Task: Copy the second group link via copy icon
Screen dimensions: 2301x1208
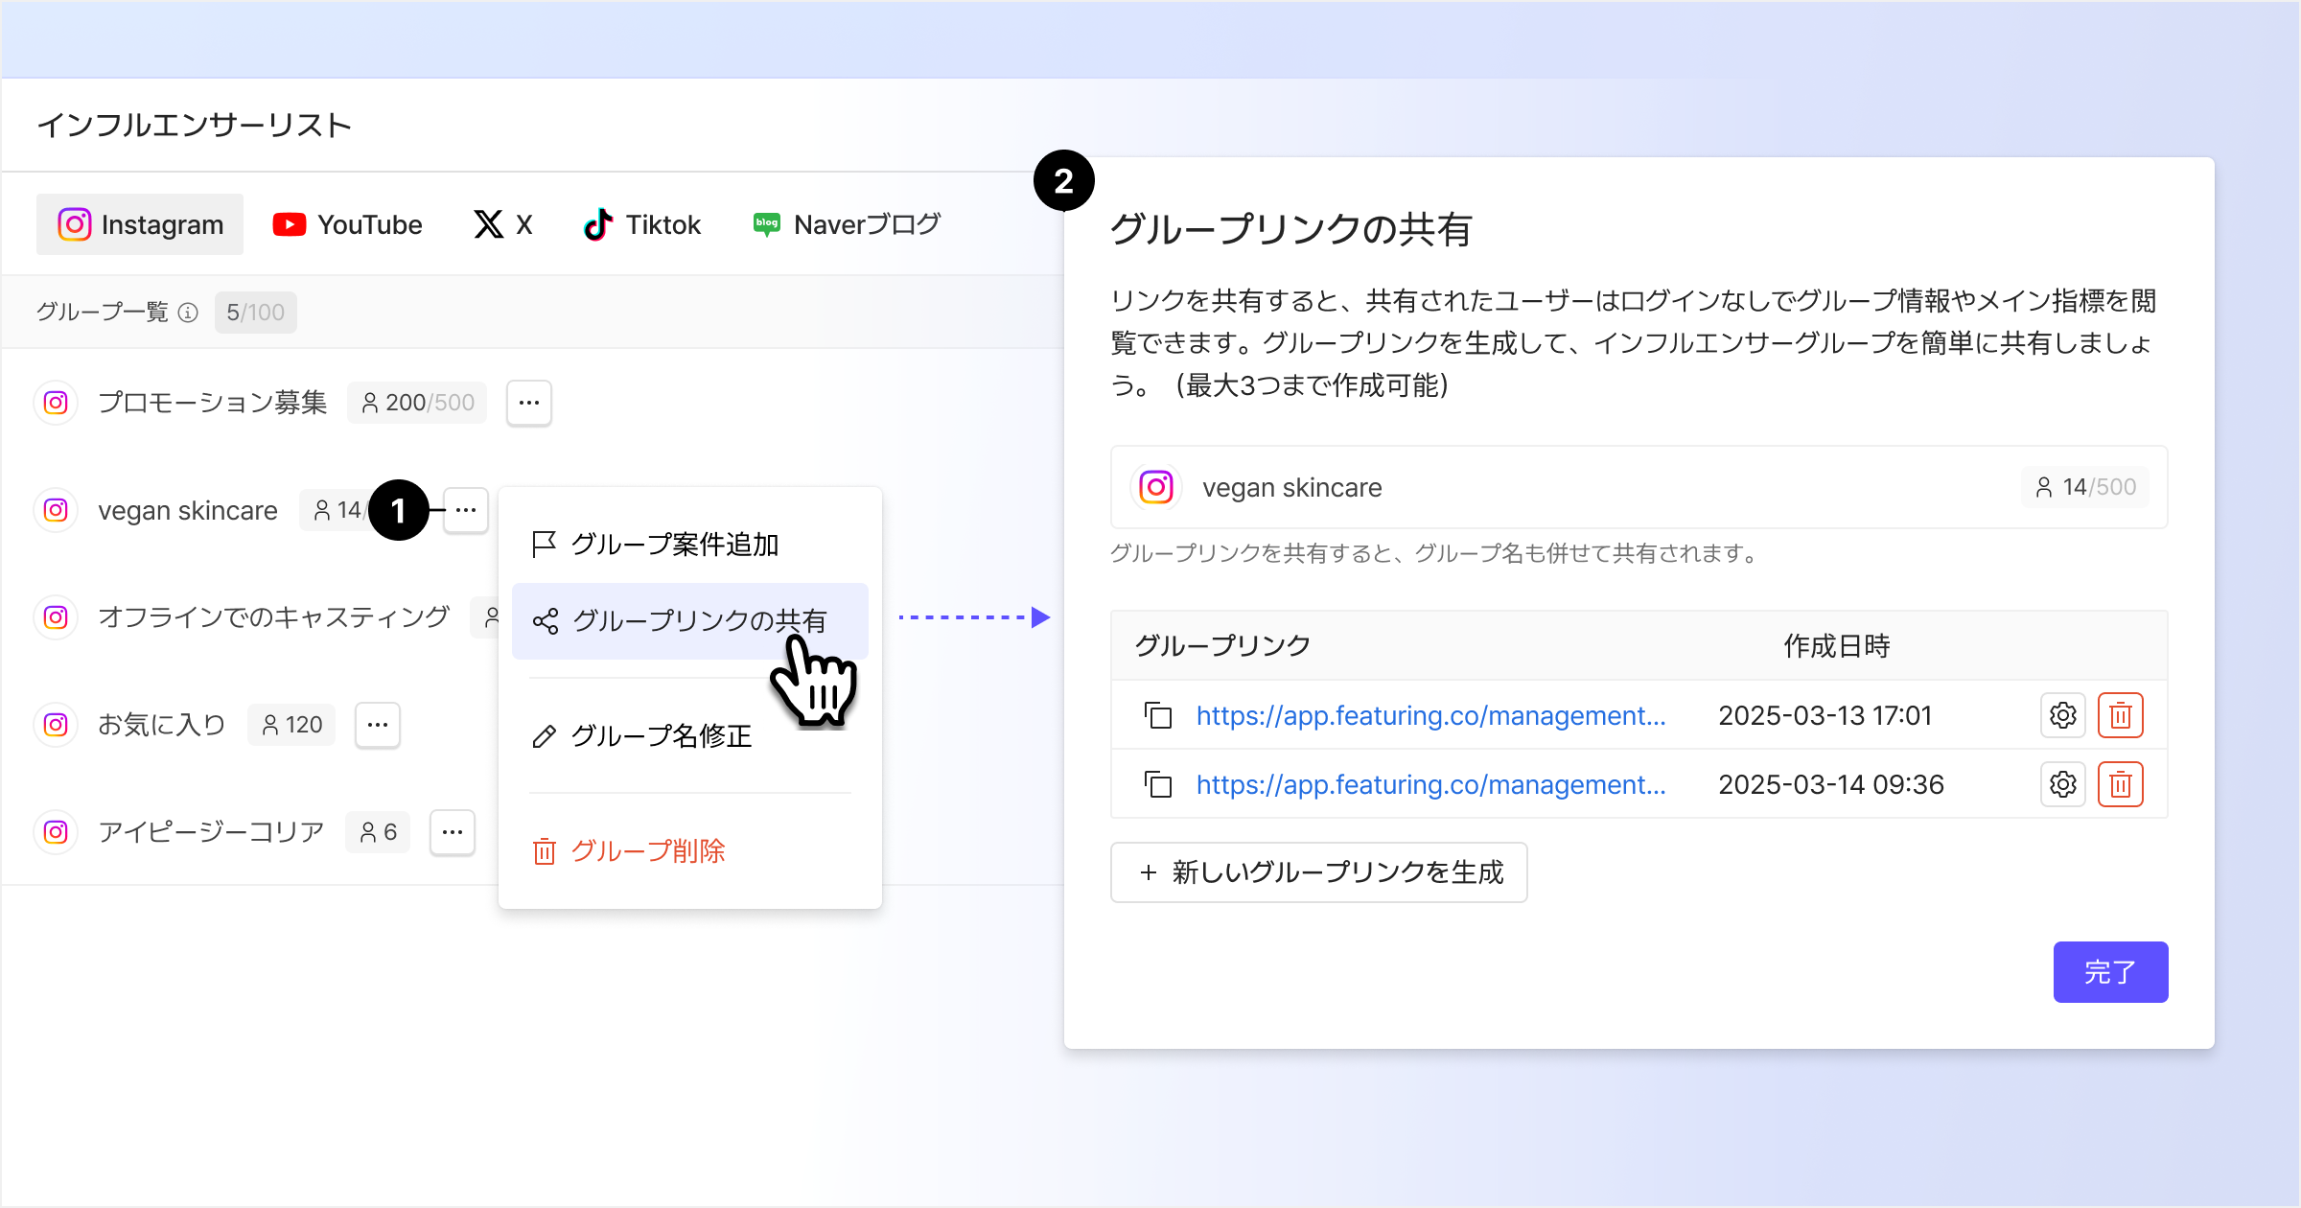Action: click(1158, 784)
